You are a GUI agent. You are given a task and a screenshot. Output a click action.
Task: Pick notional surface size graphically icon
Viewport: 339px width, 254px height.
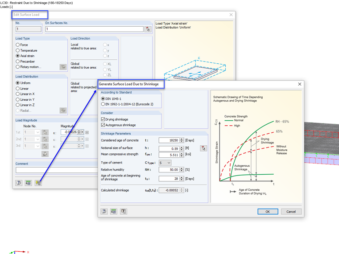[x=203, y=148]
